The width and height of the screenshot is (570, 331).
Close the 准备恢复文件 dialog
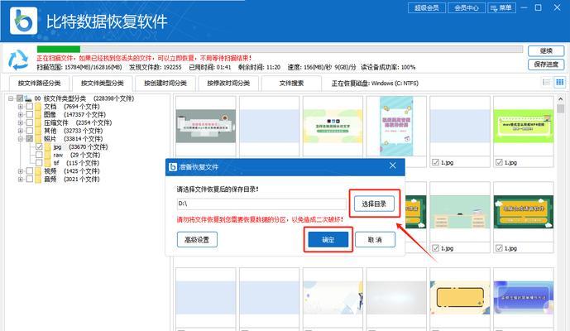click(393, 165)
